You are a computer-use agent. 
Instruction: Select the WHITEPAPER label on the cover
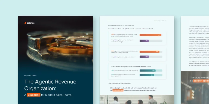[30, 76]
